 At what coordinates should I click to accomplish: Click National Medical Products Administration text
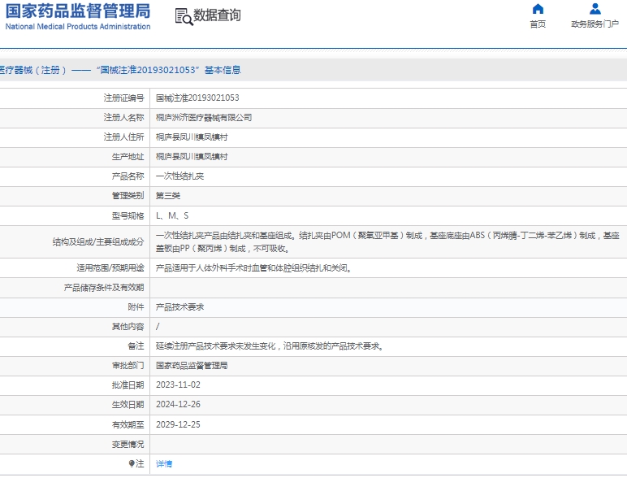pos(78,27)
